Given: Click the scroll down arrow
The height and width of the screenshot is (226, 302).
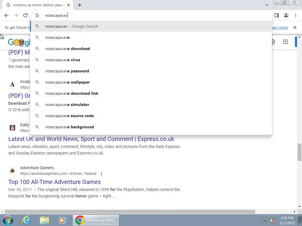Looking at the screenshot, I should tap(299, 207).
